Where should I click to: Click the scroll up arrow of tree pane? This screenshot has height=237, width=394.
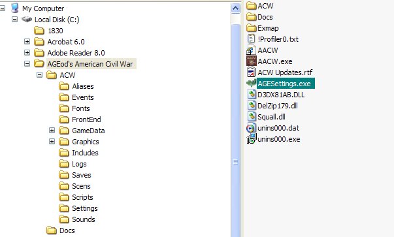(x=235, y=8)
